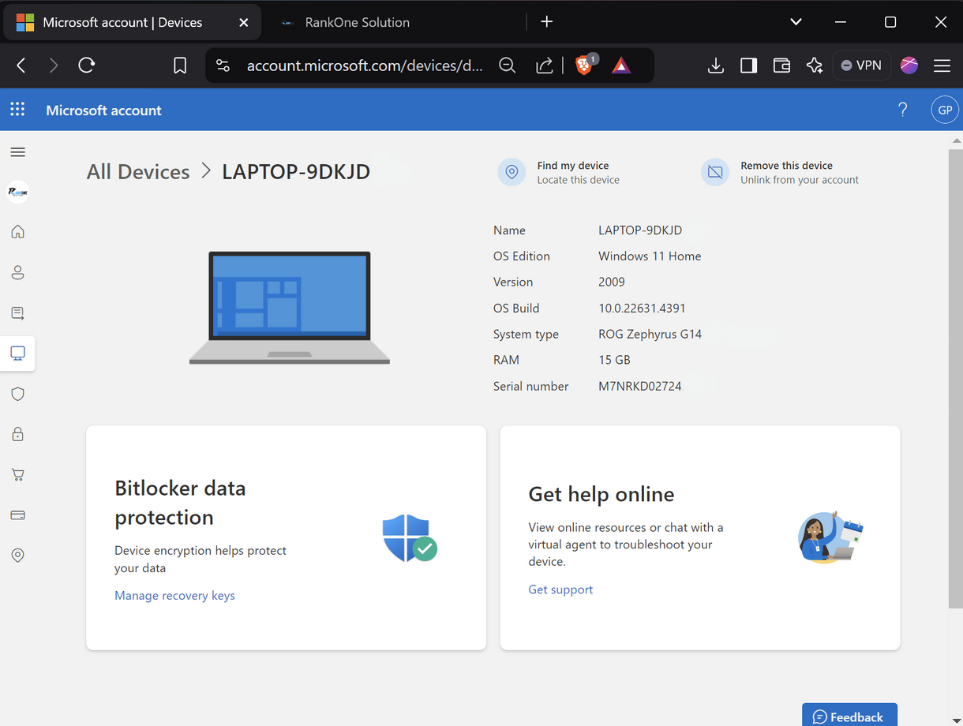Click the Windows 11 Home value
Screen dimensions: 963x726
tap(650, 256)
